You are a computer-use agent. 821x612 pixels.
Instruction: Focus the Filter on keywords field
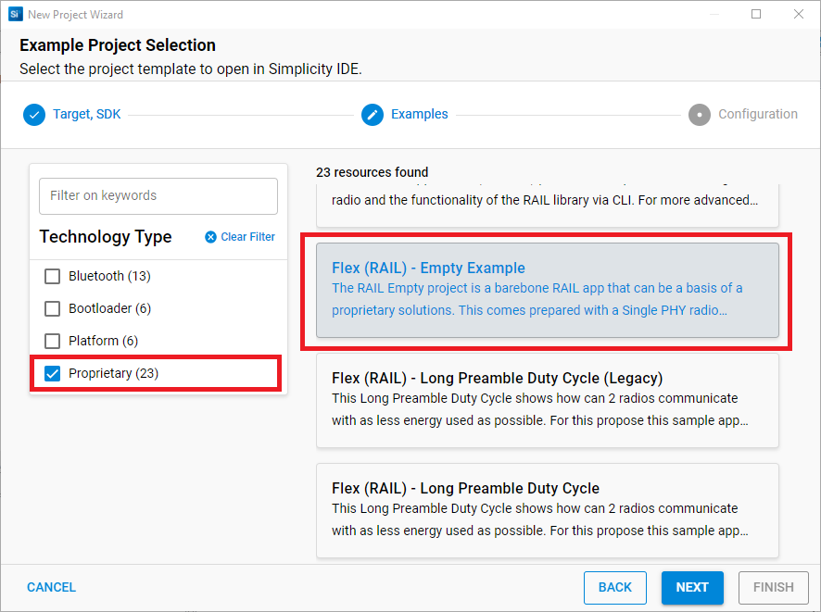[x=158, y=196]
